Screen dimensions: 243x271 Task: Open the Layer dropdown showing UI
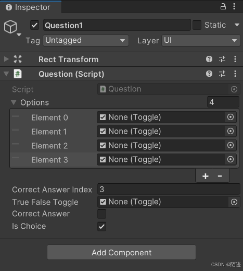201,41
